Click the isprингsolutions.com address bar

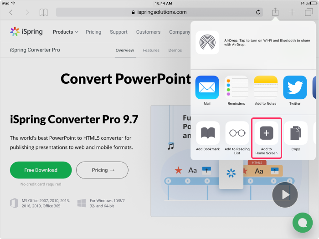pyautogui.click(x=159, y=12)
